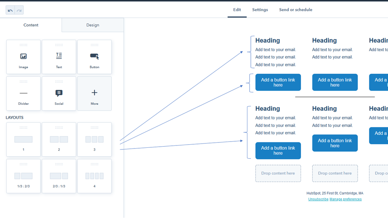The height and width of the screenshot is (218, 388).
Task: Click top-row first column button link
Action: [x=278, y=82]
